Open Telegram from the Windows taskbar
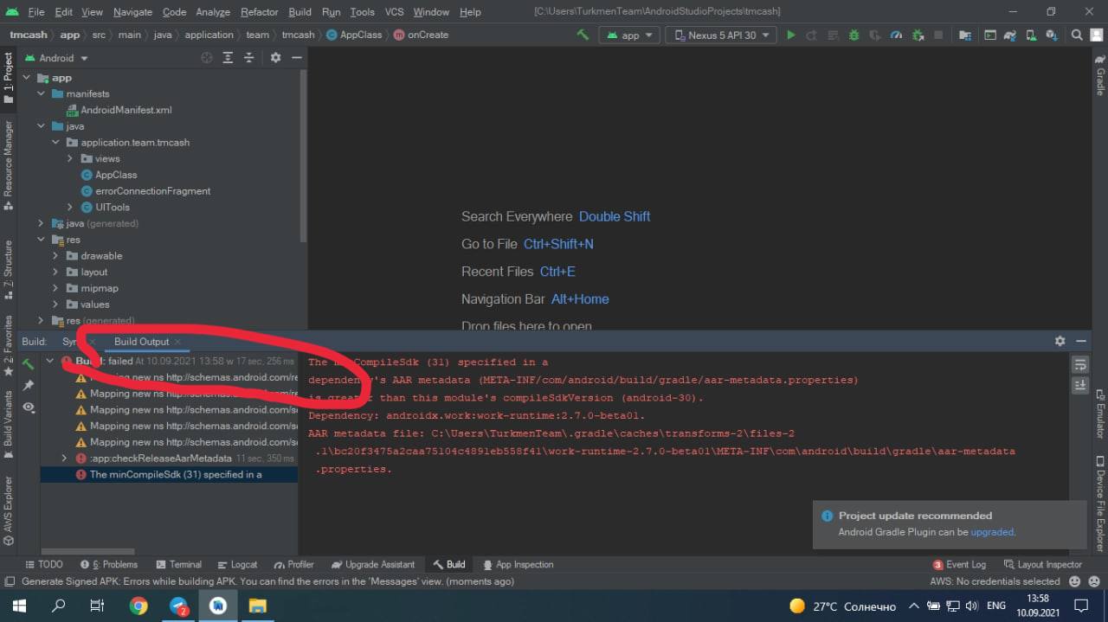The width and height of the screenshot is (1108, 622). coord(178,606)
